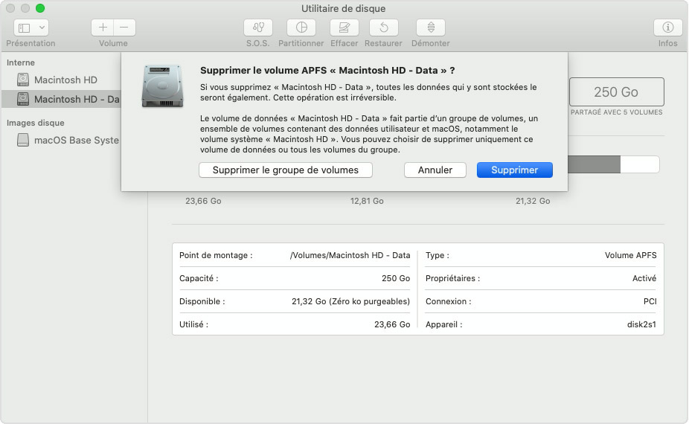The width and height of the screenshot is (689, 424).
Task: Click the disk usage bar
Action: click(x=613, y=164)
